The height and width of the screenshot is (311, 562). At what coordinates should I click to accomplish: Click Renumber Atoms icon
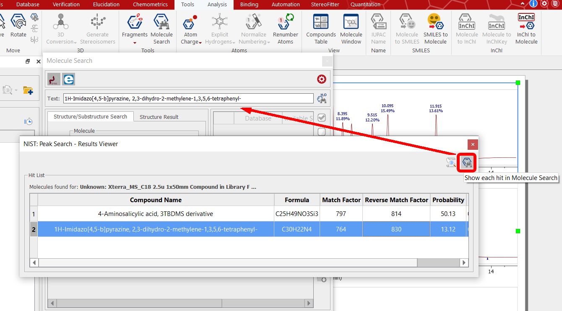(x=285, y=28)
